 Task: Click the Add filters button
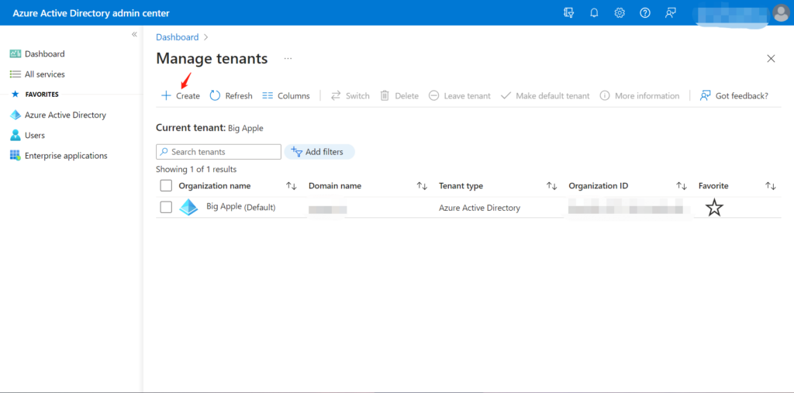coord(319,152)
